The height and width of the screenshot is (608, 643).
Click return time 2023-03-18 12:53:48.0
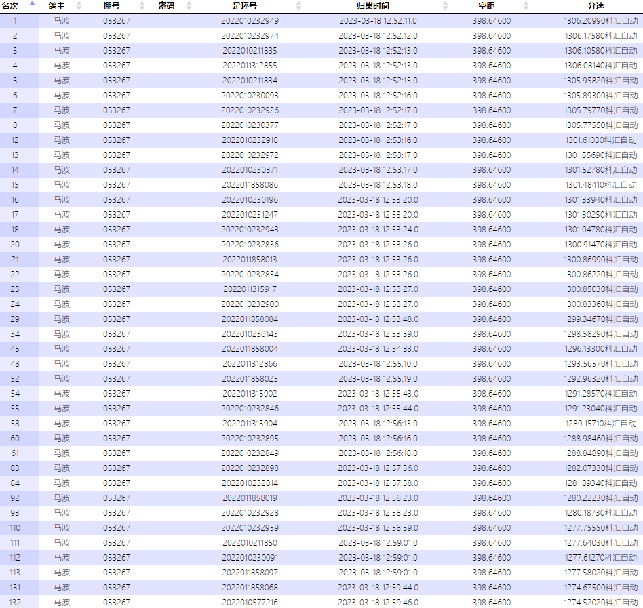pos(378,319)
